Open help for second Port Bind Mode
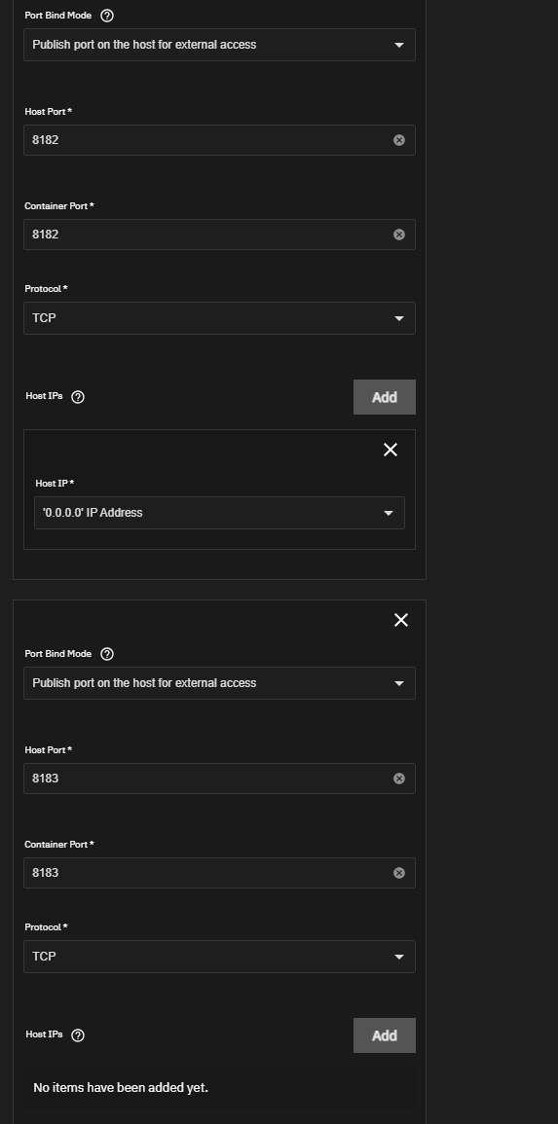The height and width of the screenshot is (1124, 558). coord(107,654)
